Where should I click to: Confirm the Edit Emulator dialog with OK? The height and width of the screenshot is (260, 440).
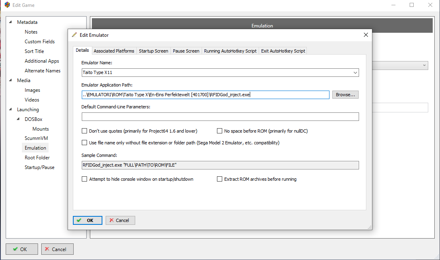tap(87, 220)
